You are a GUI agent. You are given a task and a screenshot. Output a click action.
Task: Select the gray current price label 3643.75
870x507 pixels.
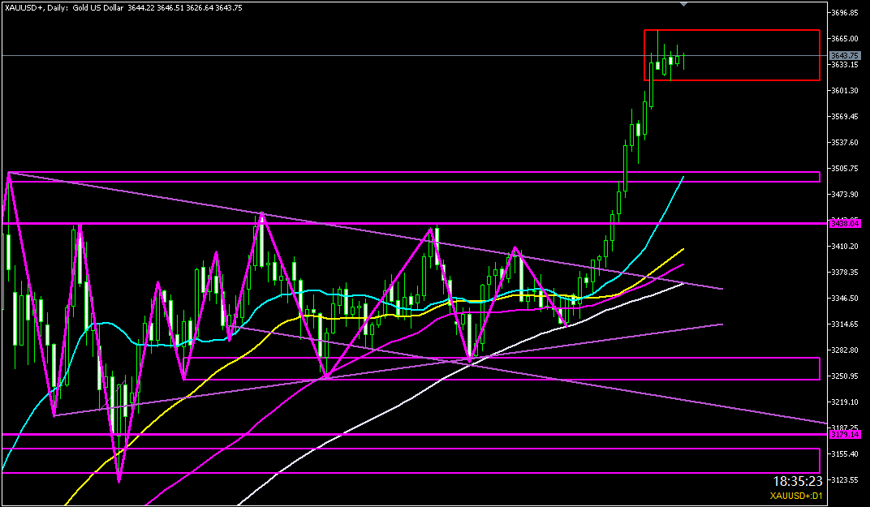[844, 55]
